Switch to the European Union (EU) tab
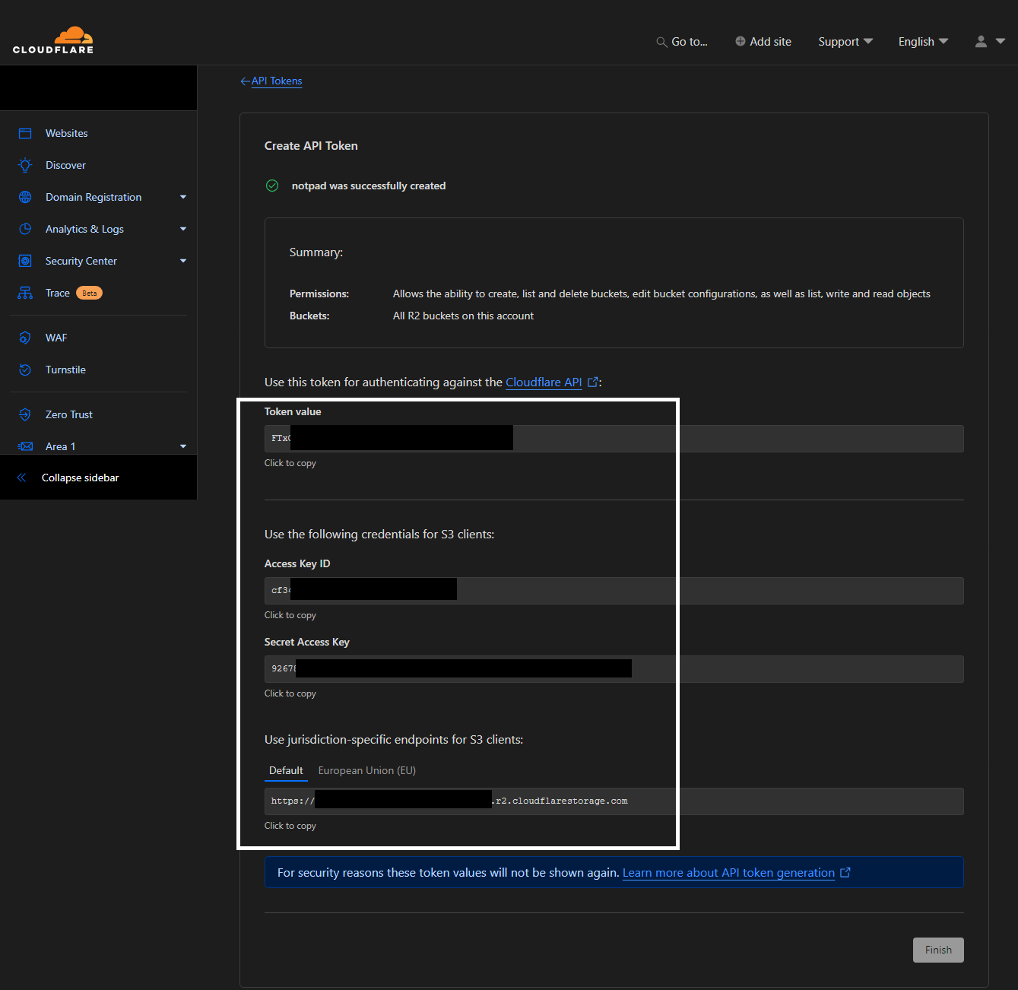The height and width of the screenshot is (990, 1018). pyautogui.click(x=366, y=770)
